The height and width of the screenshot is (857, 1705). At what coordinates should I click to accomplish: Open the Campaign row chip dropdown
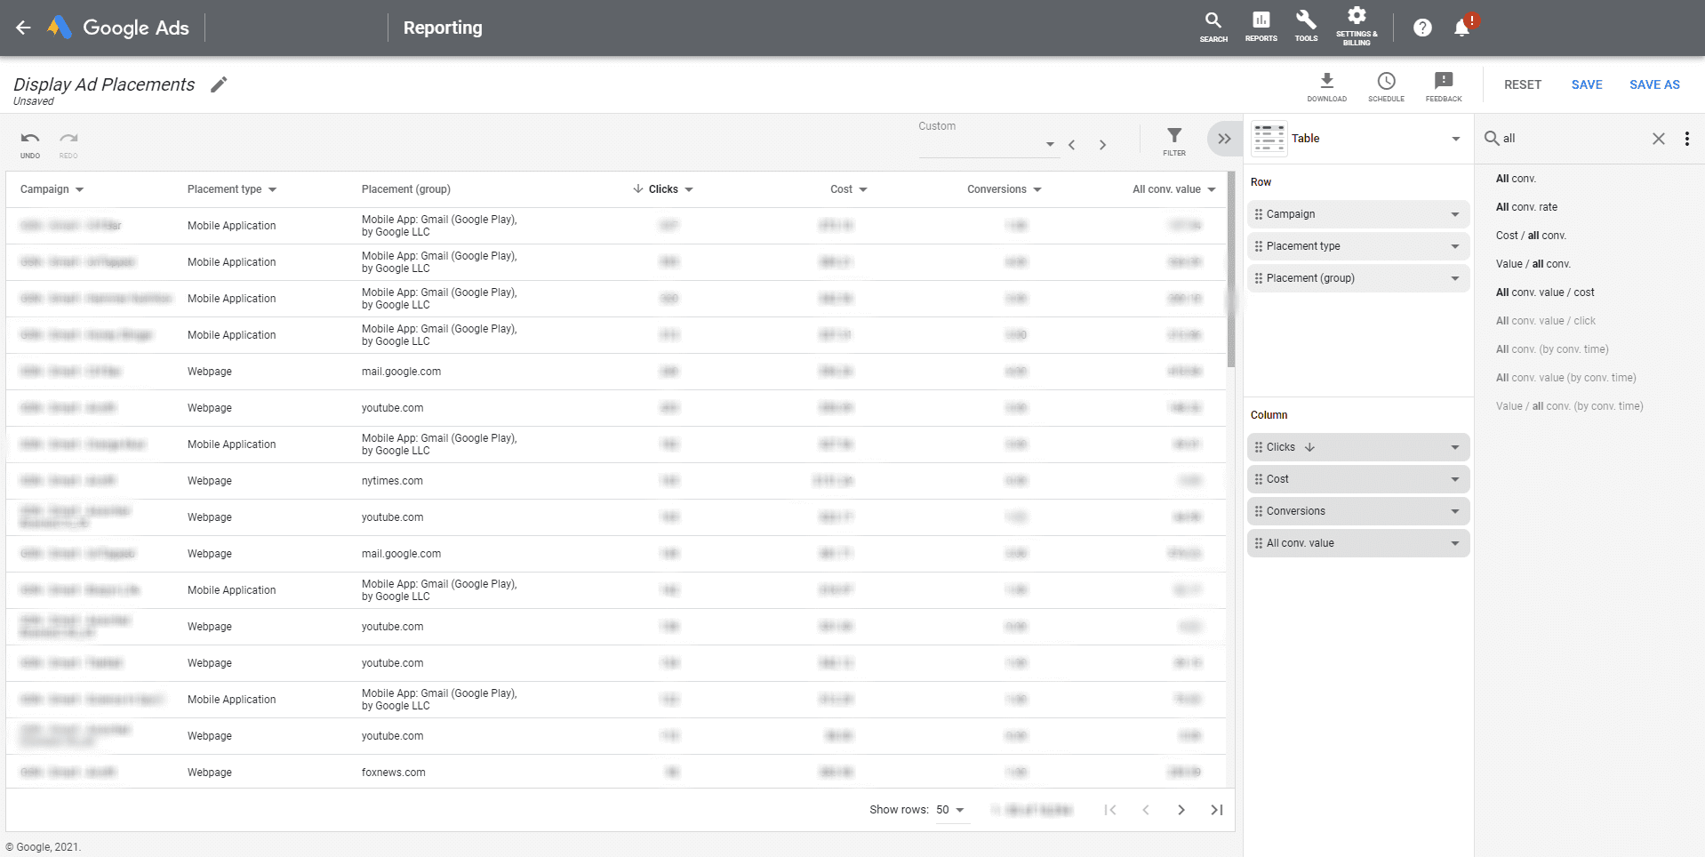pos(1455,213)
